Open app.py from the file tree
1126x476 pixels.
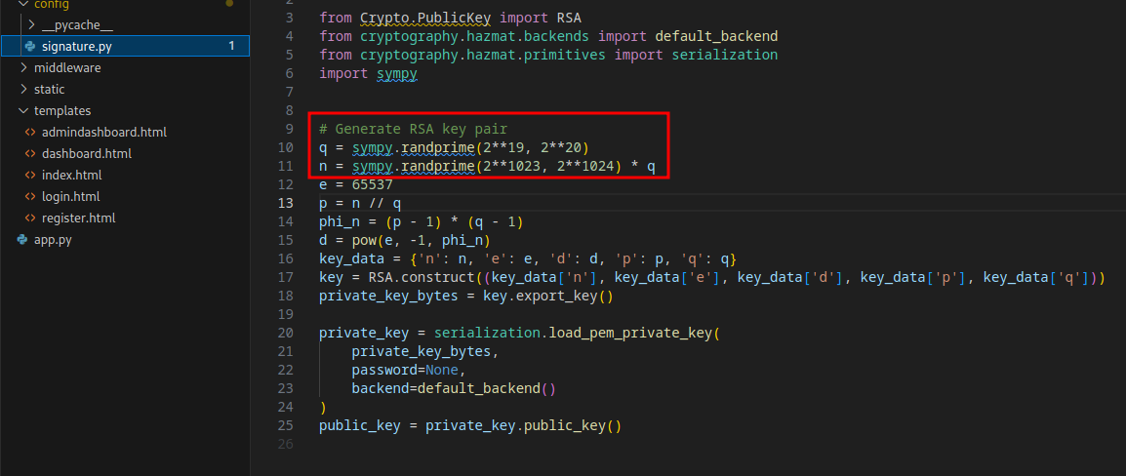[53, 239]
